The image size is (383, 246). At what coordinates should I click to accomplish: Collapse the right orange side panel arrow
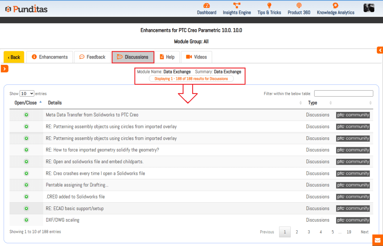(380, 50)
